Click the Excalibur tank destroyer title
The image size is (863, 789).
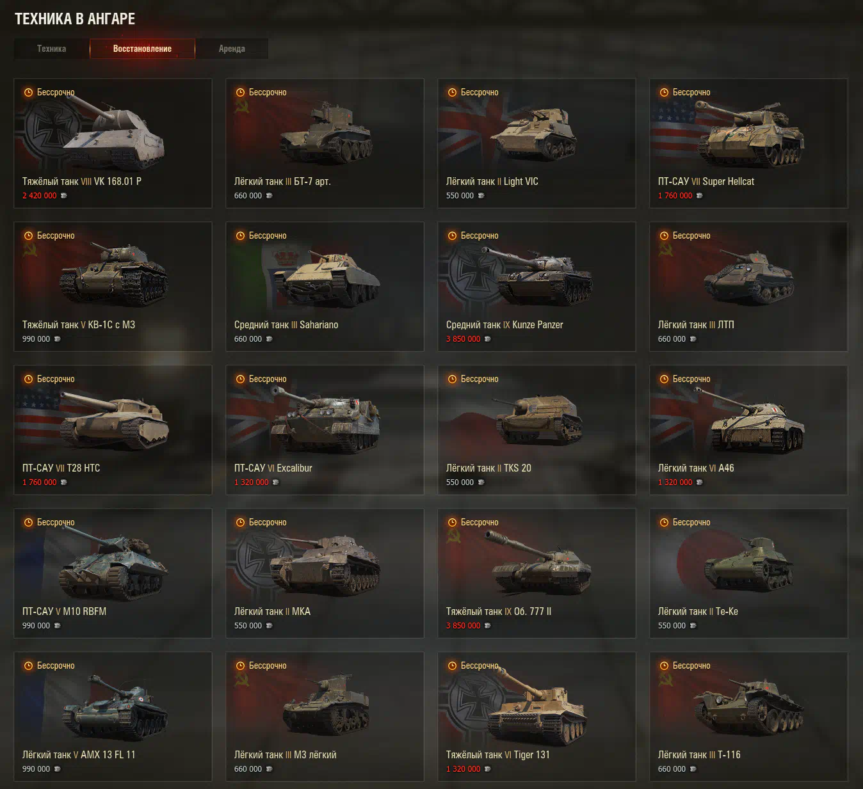[273, 468]
